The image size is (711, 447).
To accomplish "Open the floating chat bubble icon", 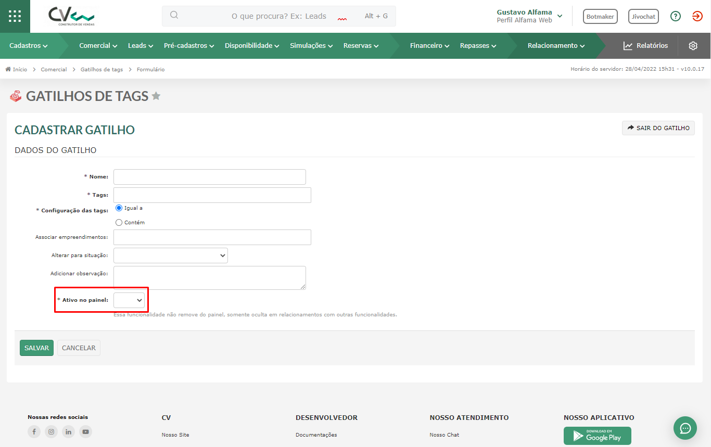I will pos(685,428).
